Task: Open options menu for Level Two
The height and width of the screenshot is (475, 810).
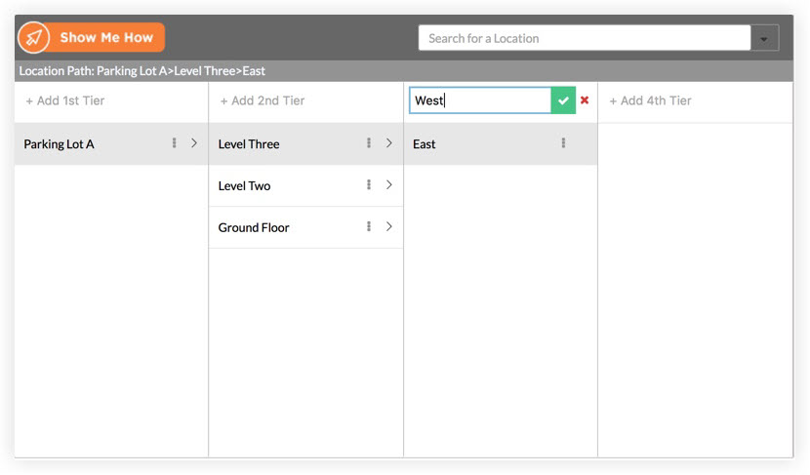Action: tap(369, 185)
